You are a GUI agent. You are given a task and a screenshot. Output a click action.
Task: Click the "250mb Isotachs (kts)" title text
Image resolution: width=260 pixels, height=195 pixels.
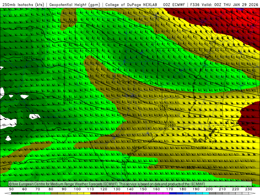(x=23, y=5)
